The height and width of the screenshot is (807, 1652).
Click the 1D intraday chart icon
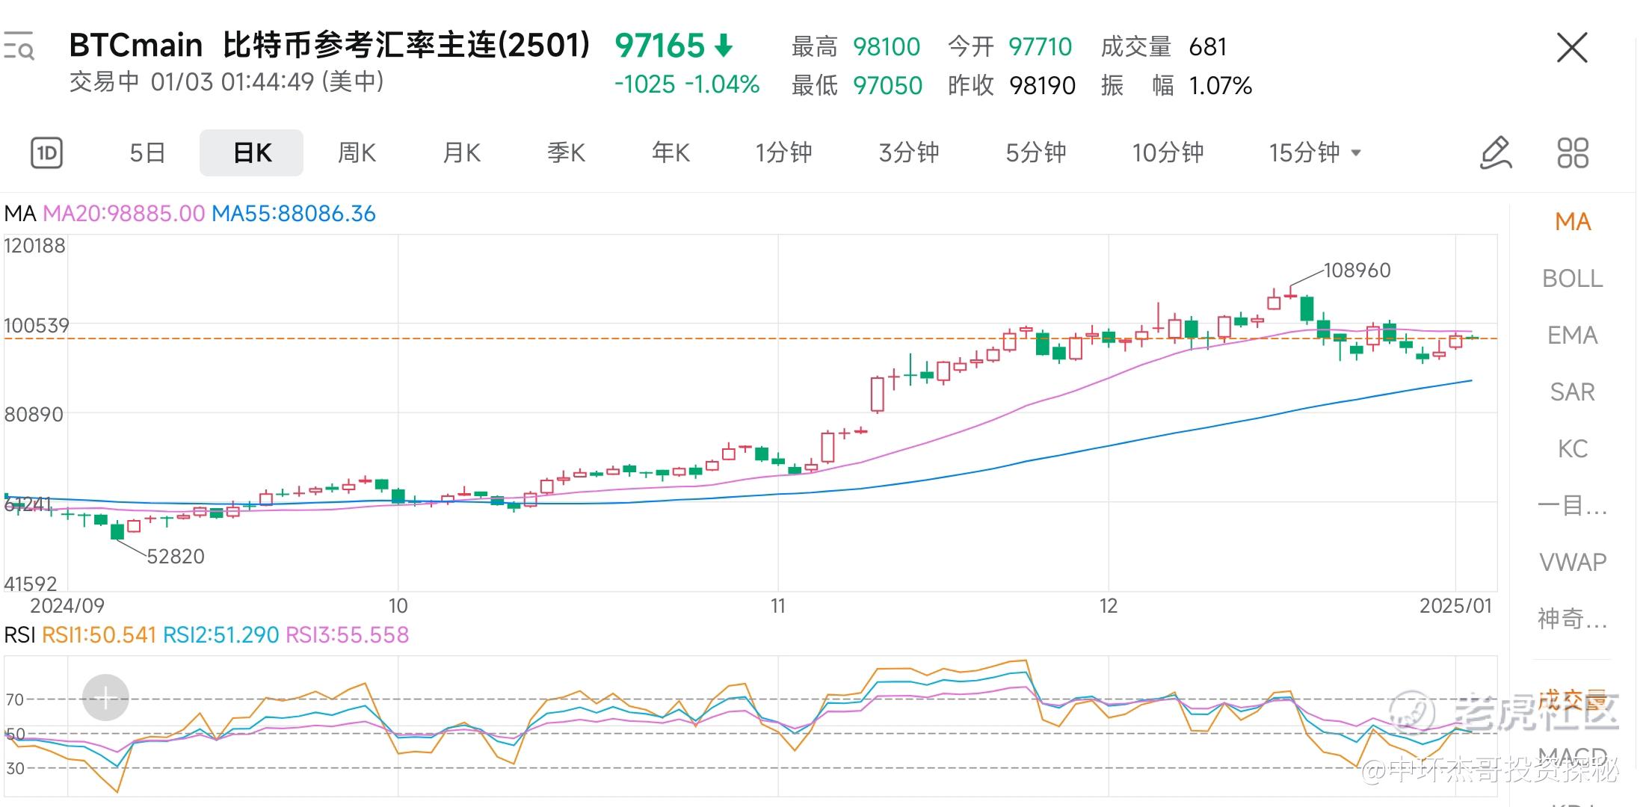tap(46, 153)
